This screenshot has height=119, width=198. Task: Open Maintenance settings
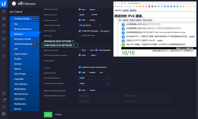point(25,104)
